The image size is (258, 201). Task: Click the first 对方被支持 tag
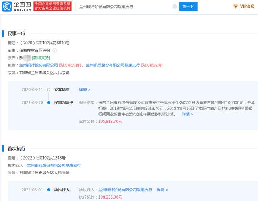(x=70, y=65)
